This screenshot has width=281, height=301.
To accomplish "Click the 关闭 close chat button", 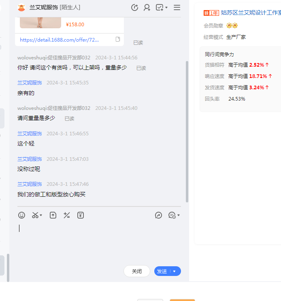I will [x=137, y=272].
